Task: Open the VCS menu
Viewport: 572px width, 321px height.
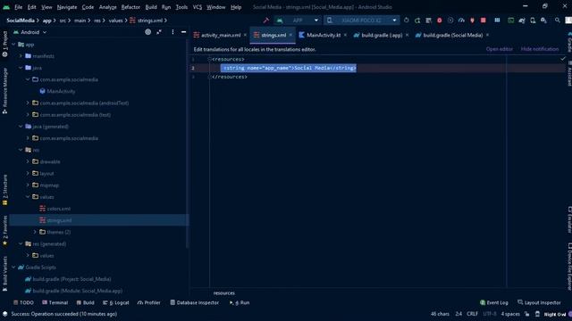Action: [x=198, y=7]
